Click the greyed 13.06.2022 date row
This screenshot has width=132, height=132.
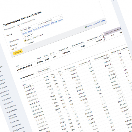[x=43, y=126]
